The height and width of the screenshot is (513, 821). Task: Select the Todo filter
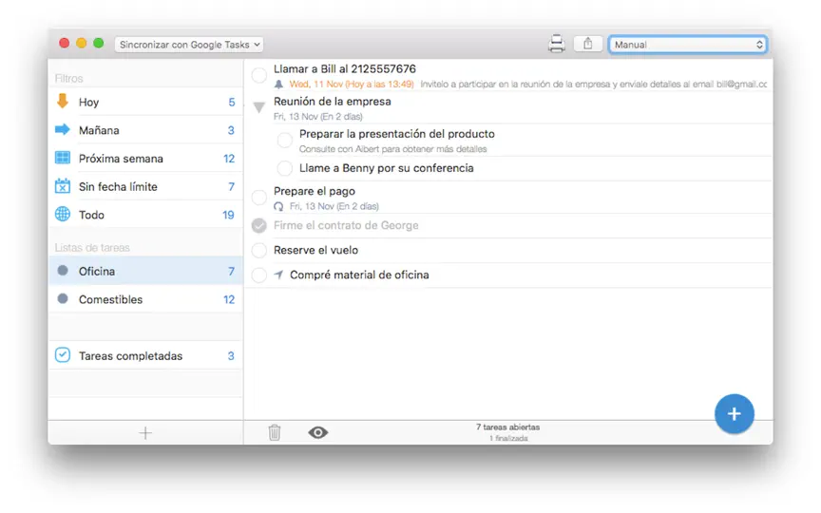pyautogui.click(x=145, y=215)
